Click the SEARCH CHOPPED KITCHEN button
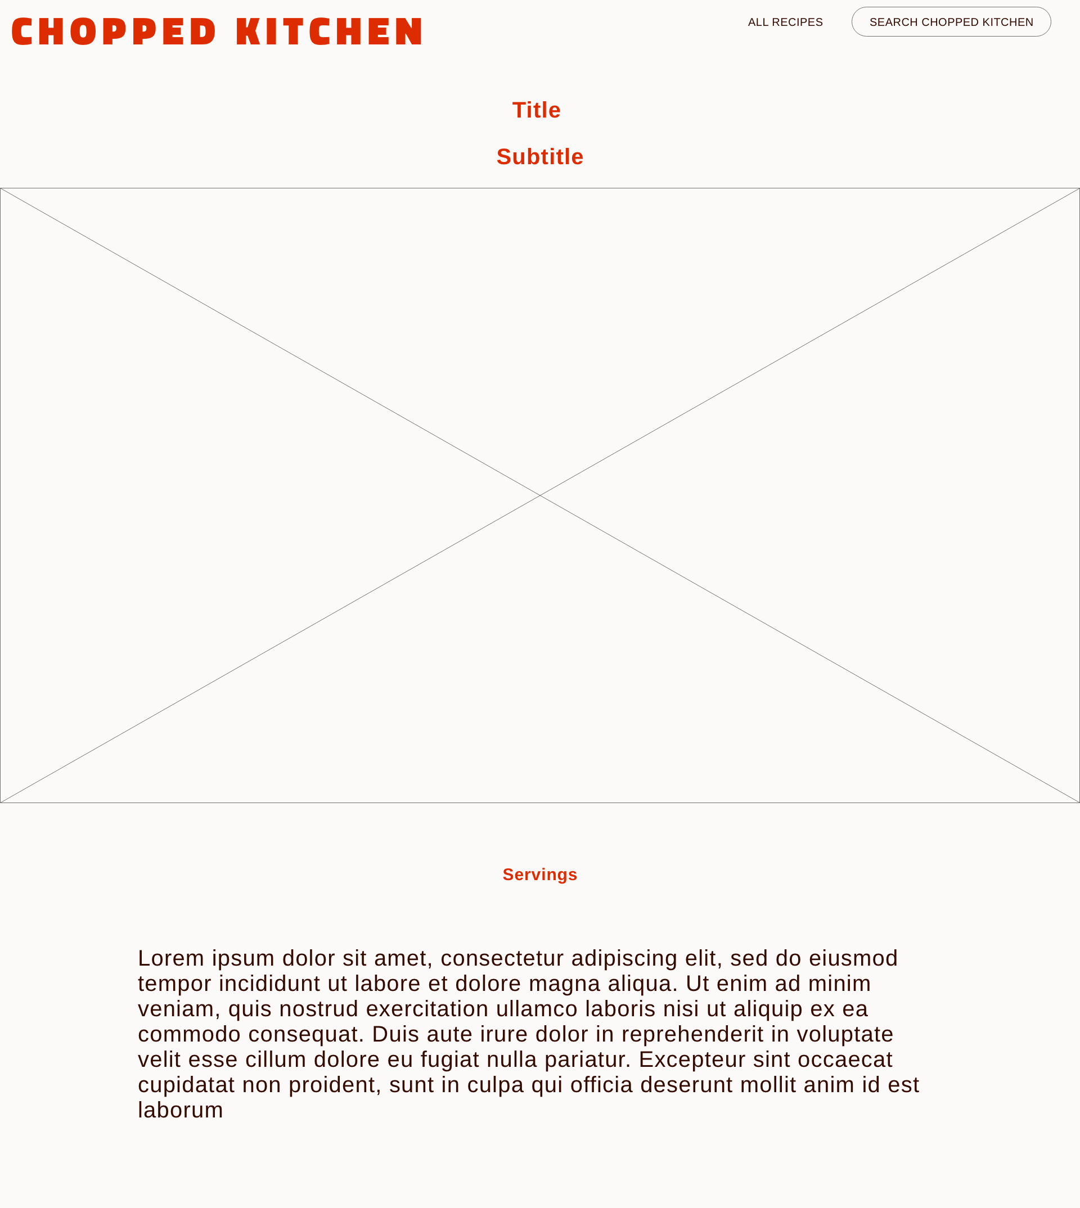This screenshot has height=1208, width=1080. click(951, 21)
